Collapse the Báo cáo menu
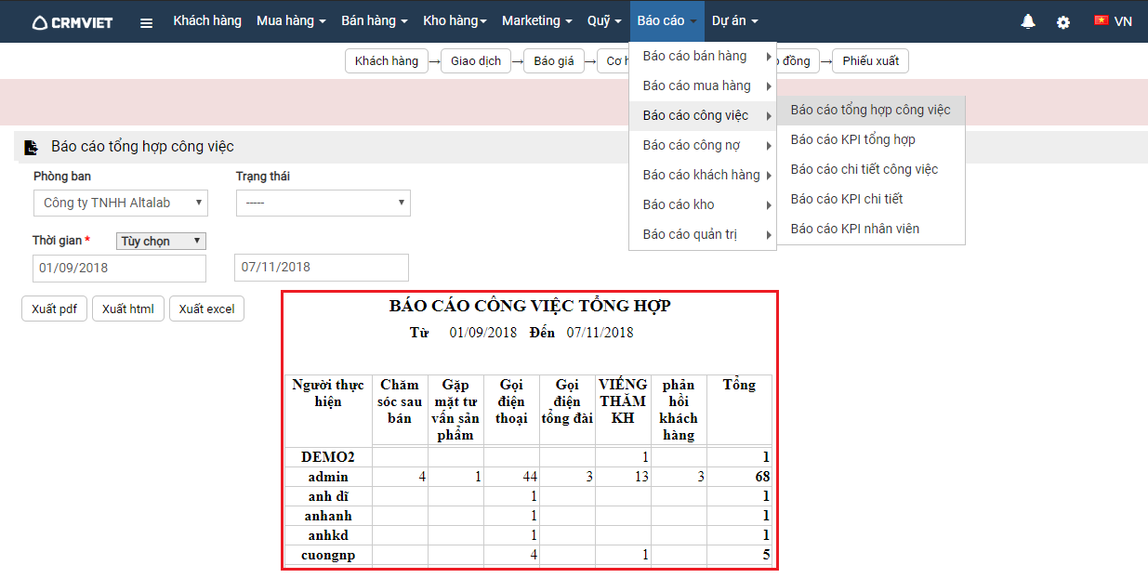Screen dimensions: 1148x578 tap(666, 20)
